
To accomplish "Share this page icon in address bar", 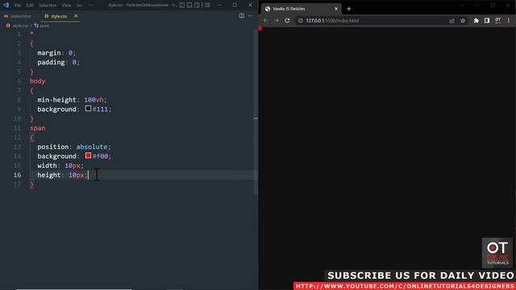I will click(451, 21).
